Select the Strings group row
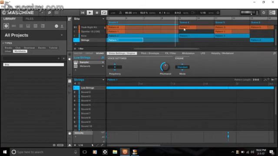The image size is (278, 156). point(89,40)
